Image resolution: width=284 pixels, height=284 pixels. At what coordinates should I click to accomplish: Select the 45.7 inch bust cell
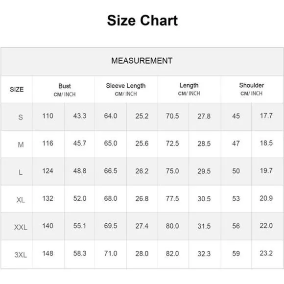click(x=80, y=143)
